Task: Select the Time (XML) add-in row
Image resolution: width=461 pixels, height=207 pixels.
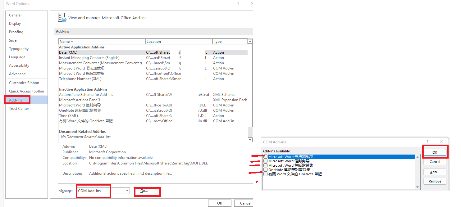Action: [153, 116]
